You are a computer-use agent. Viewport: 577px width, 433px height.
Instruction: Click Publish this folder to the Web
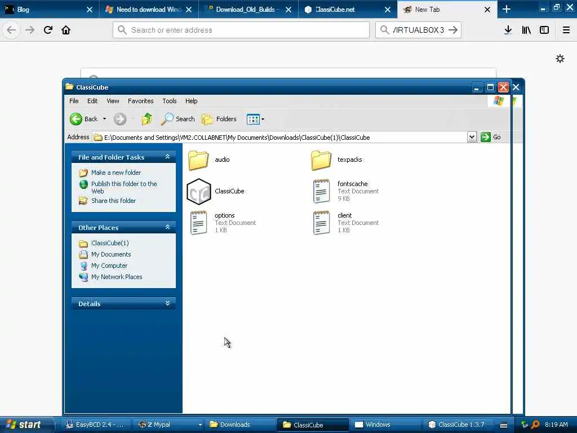tap(124, 187)
